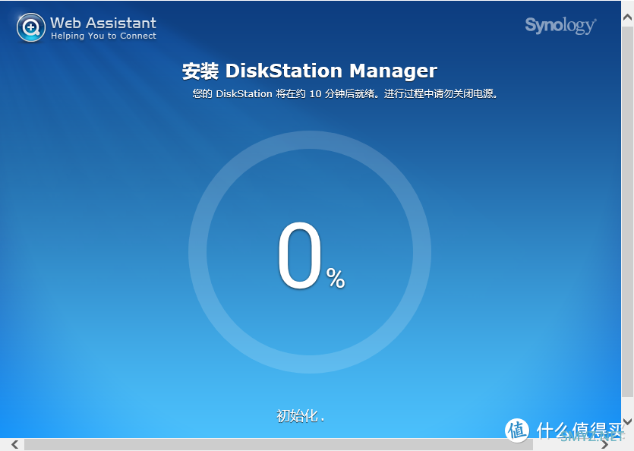Click the horizontal scrollbar right arrow
The height and width of the screenshot is (451, 634).
click(x=605, y=444)
